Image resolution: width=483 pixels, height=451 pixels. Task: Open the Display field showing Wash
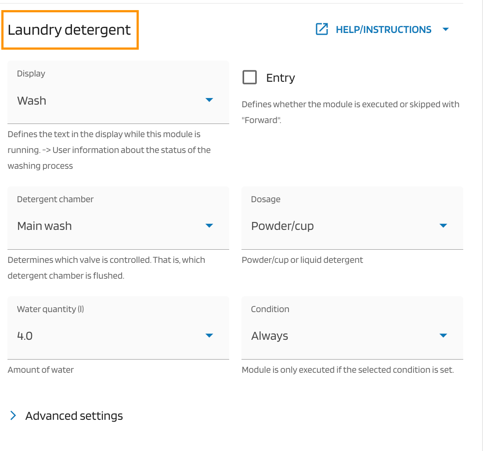[110, 101]
